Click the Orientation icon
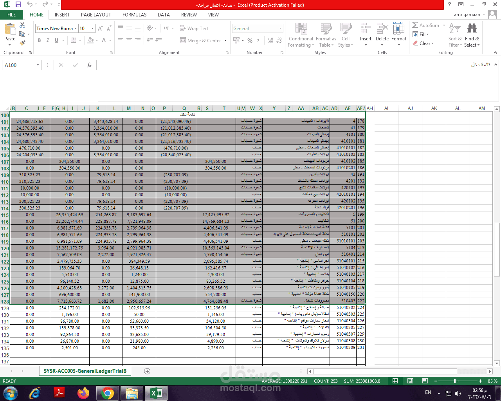The image size is (501, 401). (150, 29)
